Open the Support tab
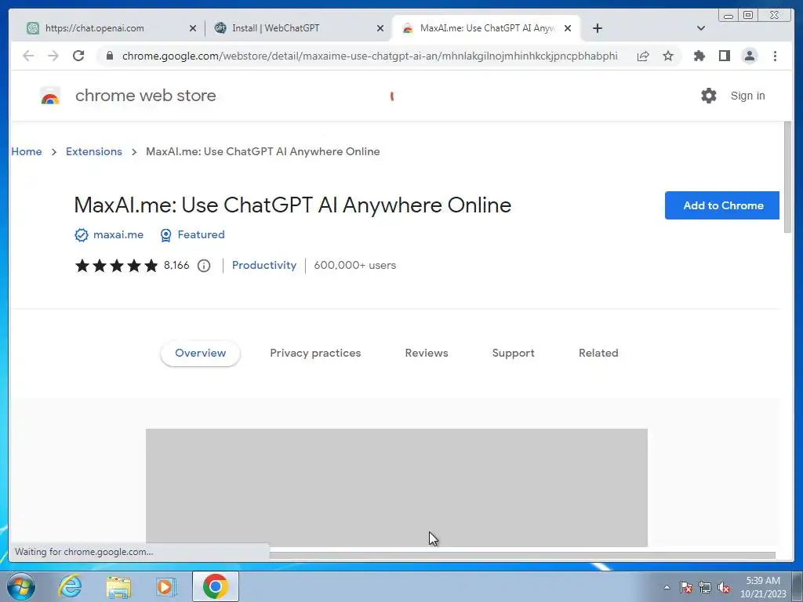803x602 pixels. tap(513, 354)
